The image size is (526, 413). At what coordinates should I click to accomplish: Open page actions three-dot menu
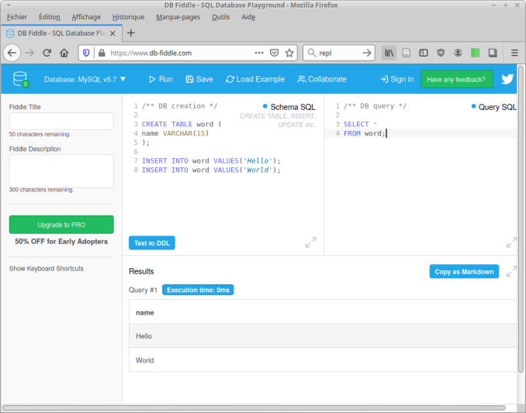259,53
